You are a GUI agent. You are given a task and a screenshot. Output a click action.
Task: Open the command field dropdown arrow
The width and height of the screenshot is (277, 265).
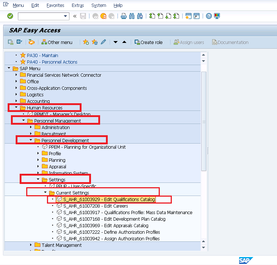[x=66, y=16]
